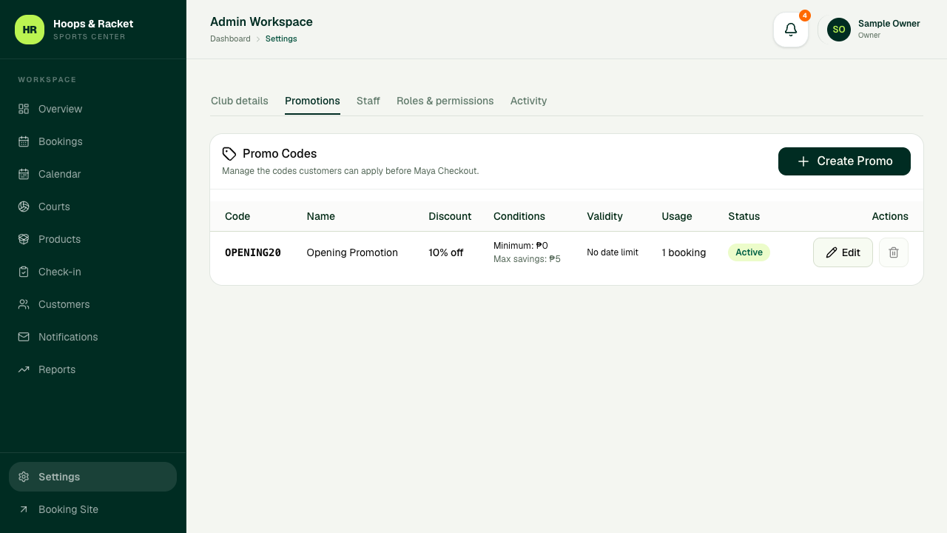Click the Reports trend icon
Image resolution: width=947 pixels, height=533 pixels.
click(24, 369)
